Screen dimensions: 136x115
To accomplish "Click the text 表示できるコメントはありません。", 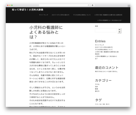I will pyautogui.click(x=106, y=72).
